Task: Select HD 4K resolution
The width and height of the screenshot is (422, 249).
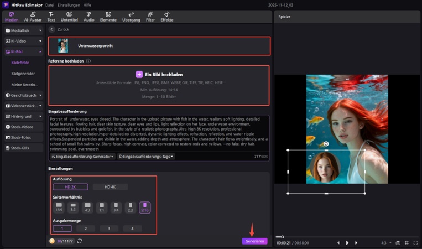Action: point(110,187)
